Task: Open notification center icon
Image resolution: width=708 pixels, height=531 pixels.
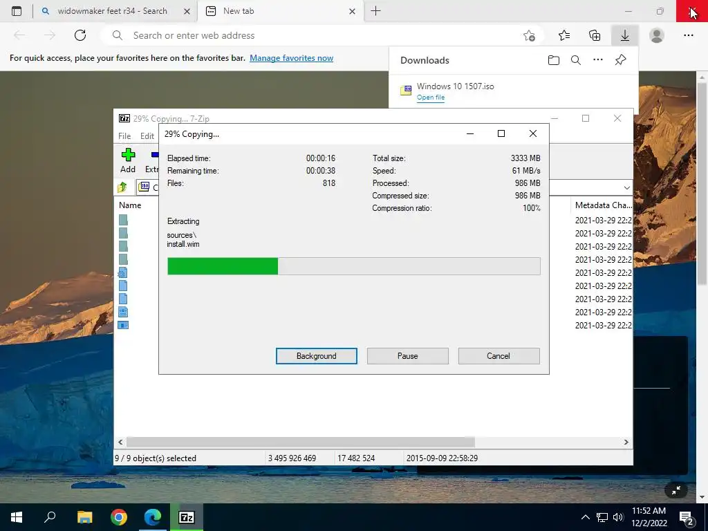Action: tap(687, 517)
